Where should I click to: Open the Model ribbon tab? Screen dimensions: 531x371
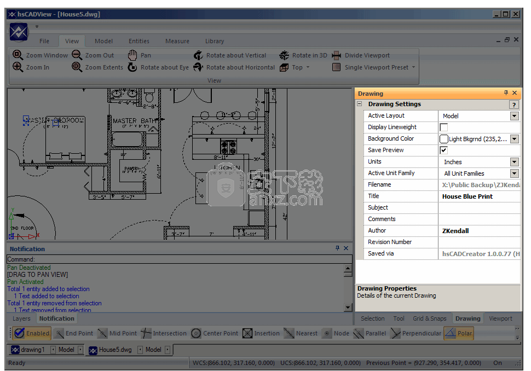(x=103, y=41)
